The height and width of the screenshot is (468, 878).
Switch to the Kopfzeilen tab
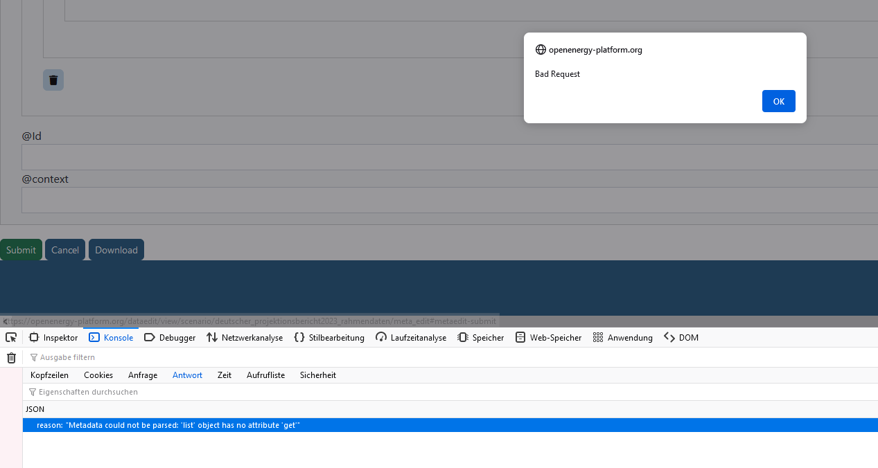[x=49, y=375]
